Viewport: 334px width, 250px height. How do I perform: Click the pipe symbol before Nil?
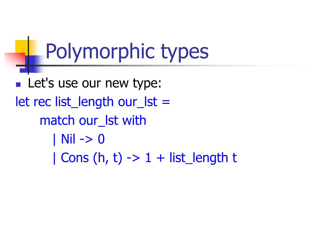(x=54, y=140)
